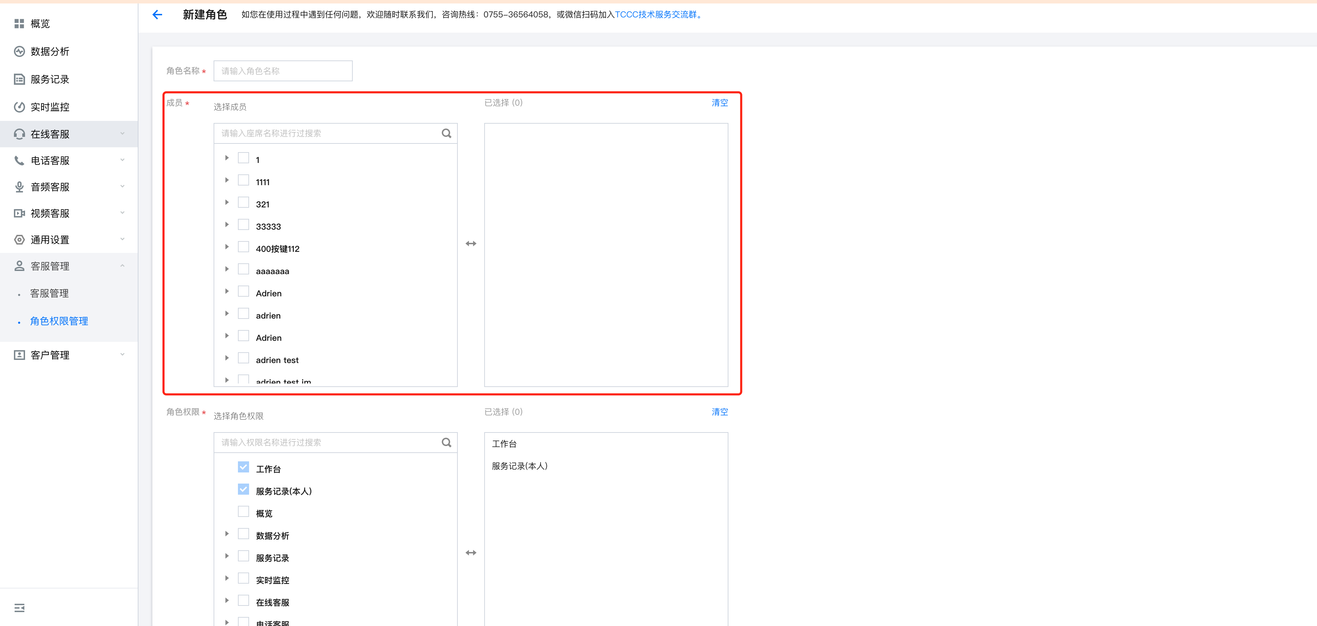This screenshot has width=1317, height=626.
Task: Expand the 400按键112 tree node
Action: [227, 247]
